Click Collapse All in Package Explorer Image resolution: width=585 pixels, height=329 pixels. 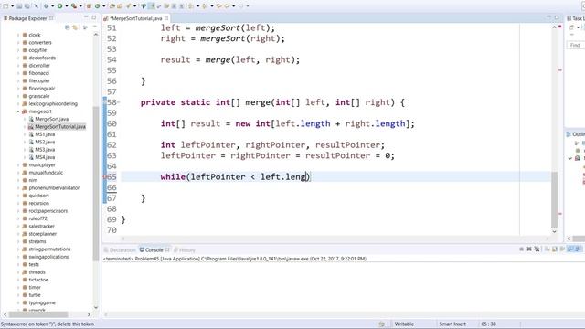[x=68, y=27]
